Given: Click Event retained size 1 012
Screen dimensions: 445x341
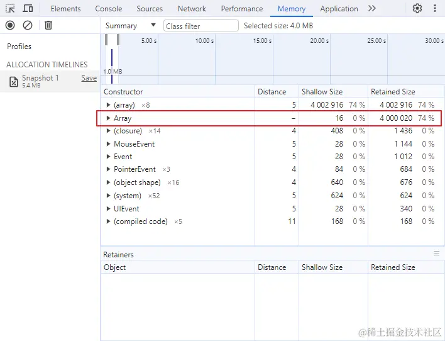Looking at the screenshot, I should click(403, 156).
